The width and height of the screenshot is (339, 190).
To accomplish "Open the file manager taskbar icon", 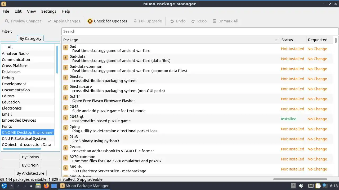I will (x=38, y=186).
